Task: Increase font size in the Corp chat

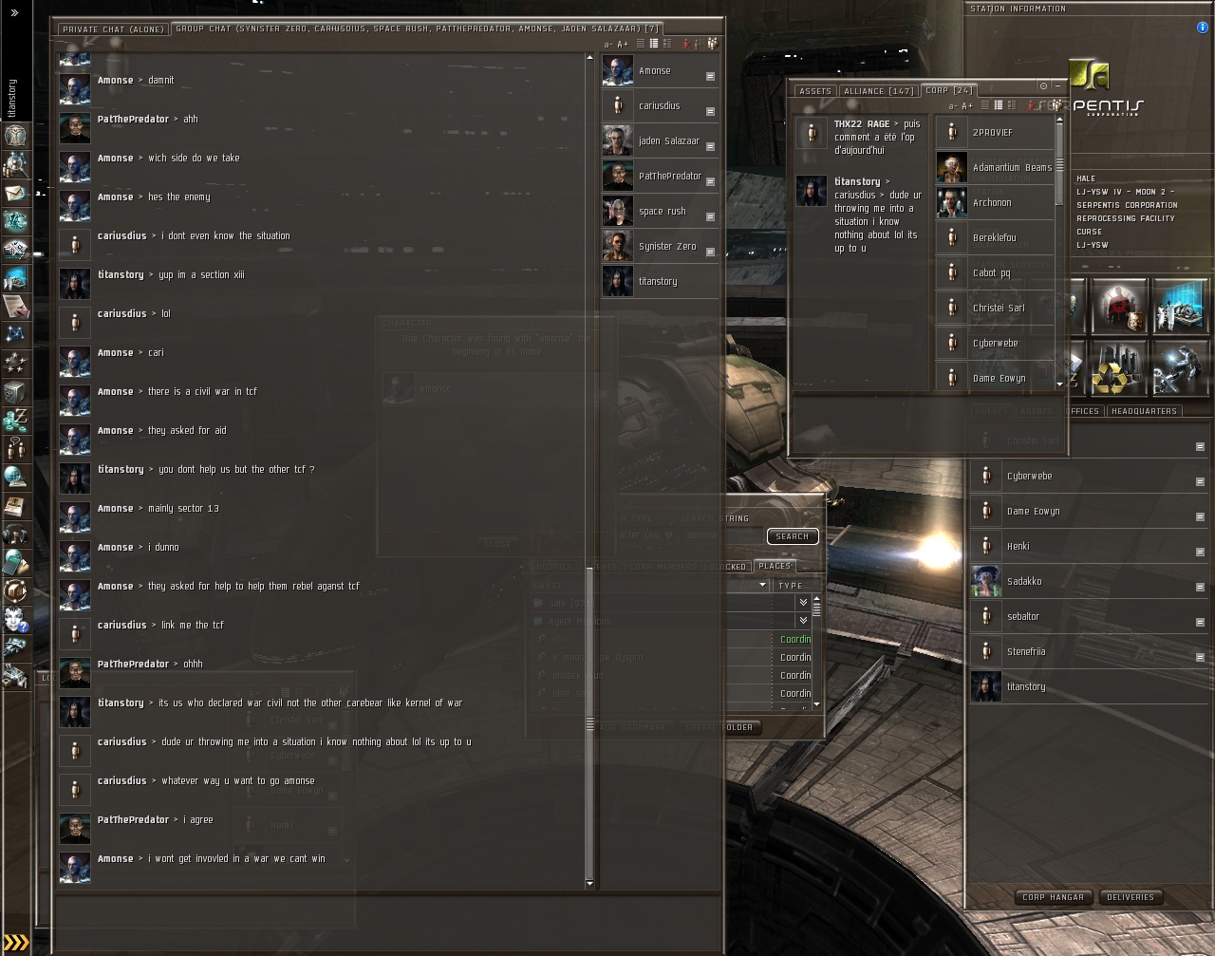Action: (967, 106)
